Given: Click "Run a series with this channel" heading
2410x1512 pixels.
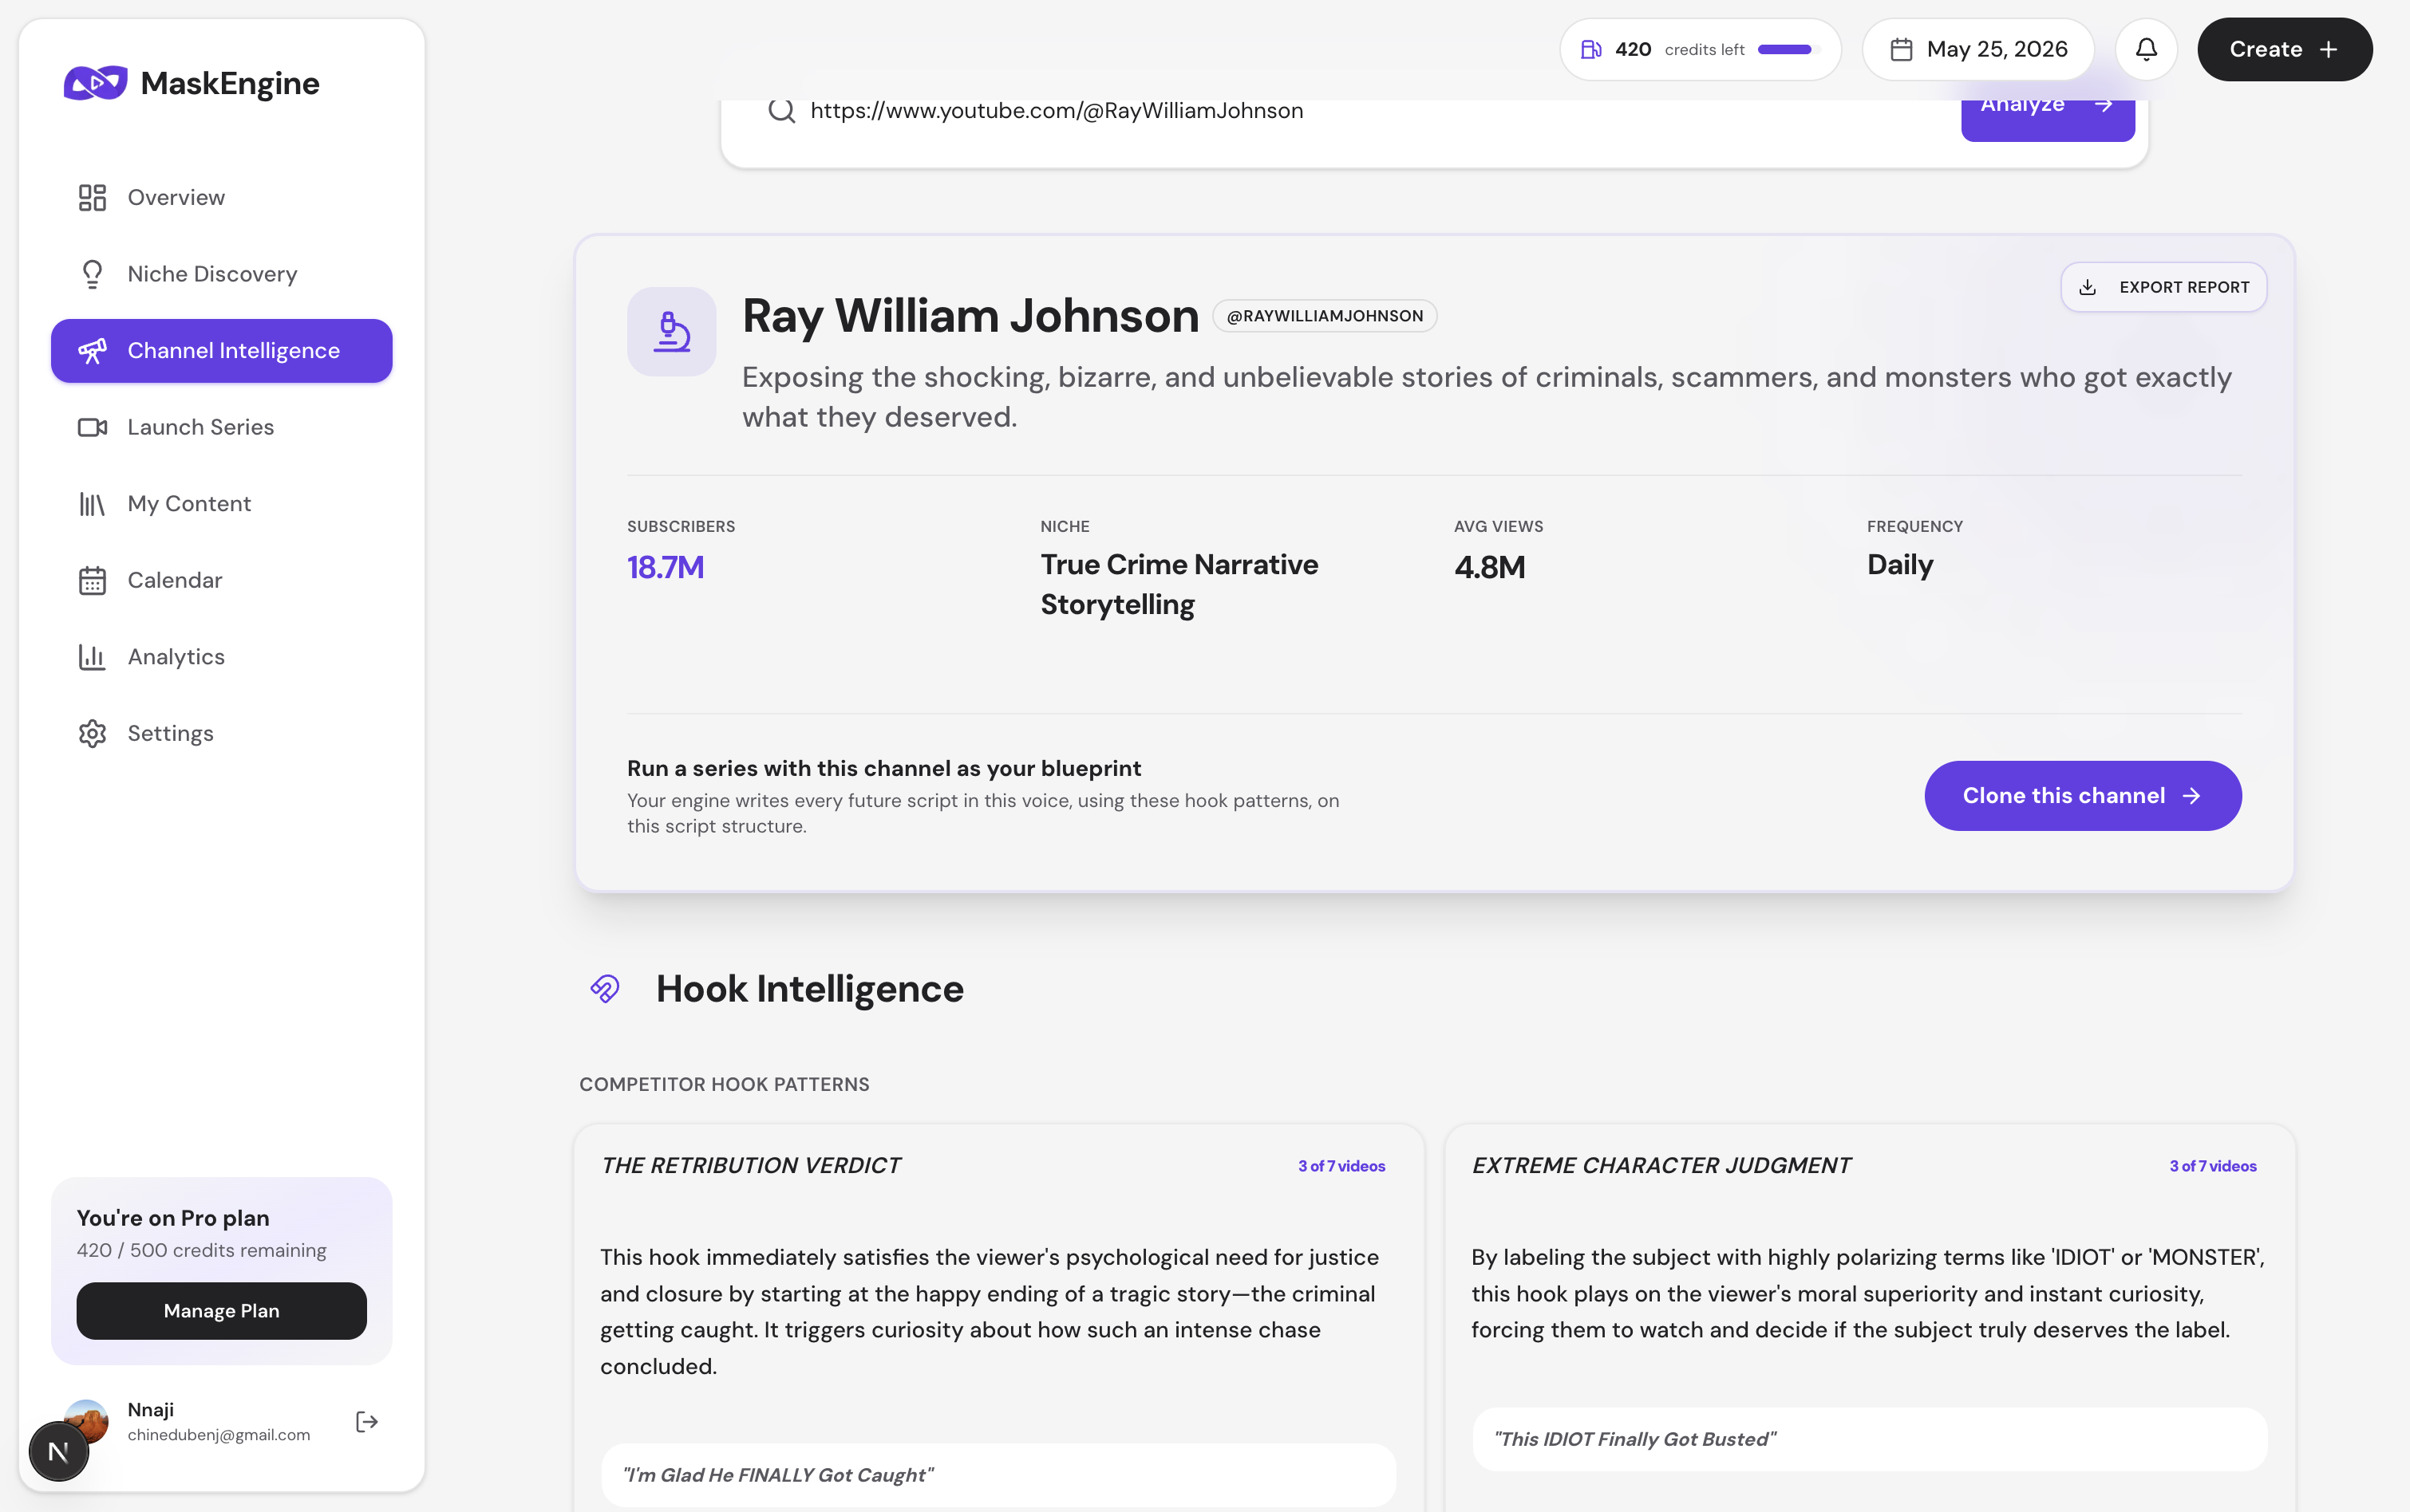Looking at the screenshot, I should (x=884, y=769).
